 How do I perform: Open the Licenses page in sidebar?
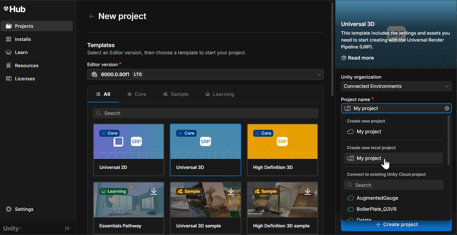[25, 79]
